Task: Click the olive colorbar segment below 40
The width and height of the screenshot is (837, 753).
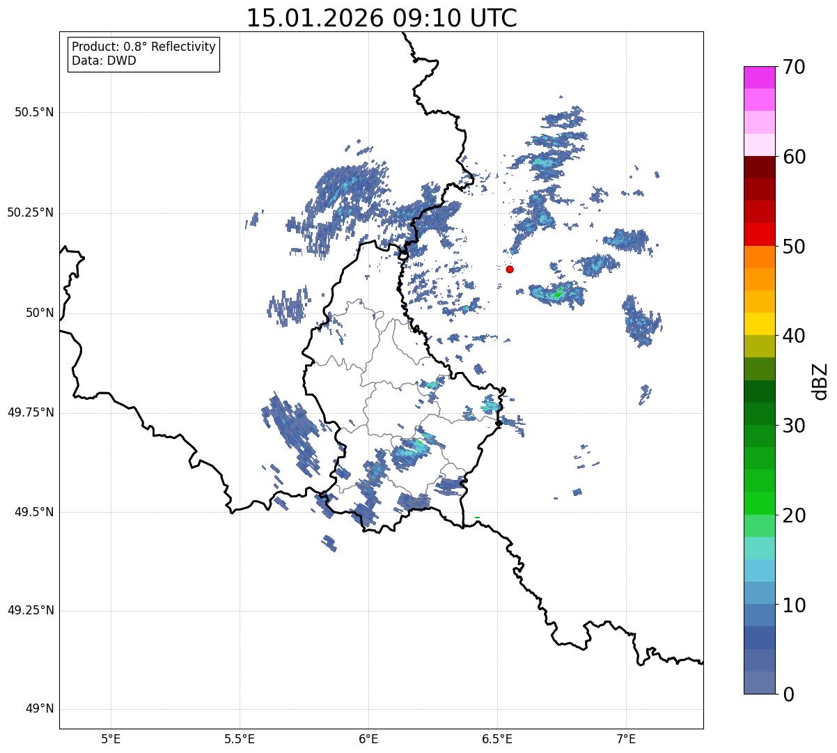Action: click(x=759, y=346)
